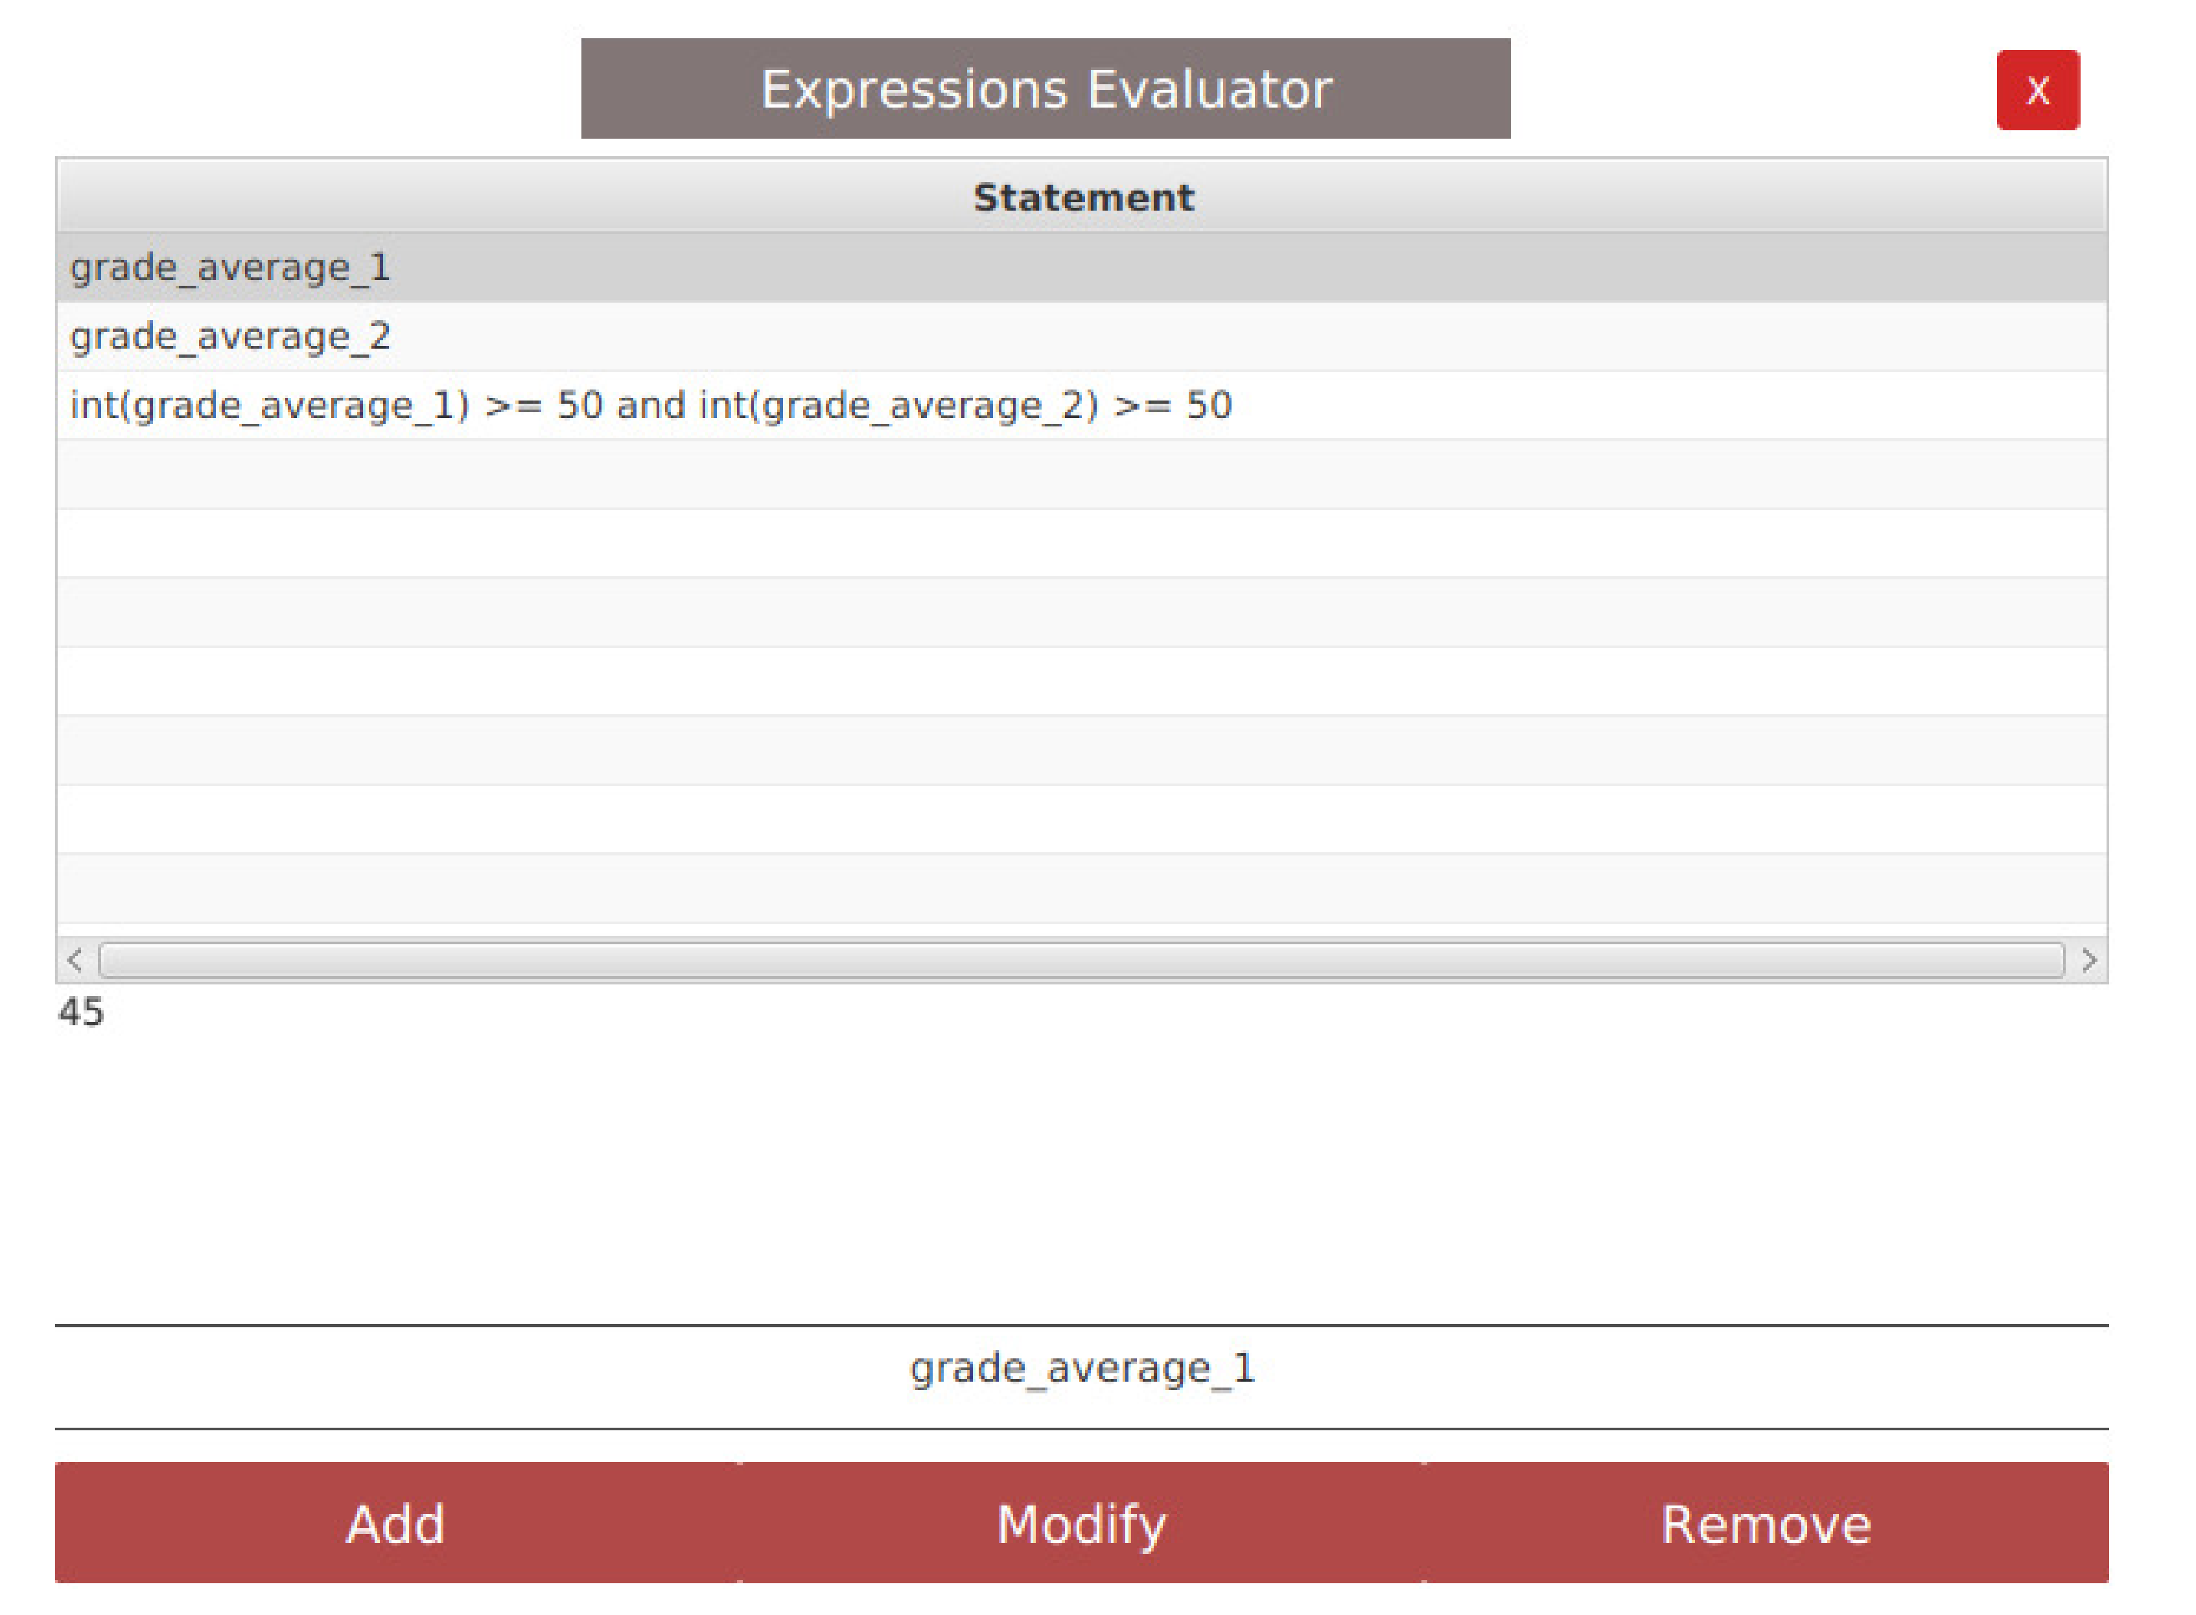The image size is (2196, 1615).
Task: Click the scrollbar's left arrow
Action: pyautogui.click(x=75, y=960)
